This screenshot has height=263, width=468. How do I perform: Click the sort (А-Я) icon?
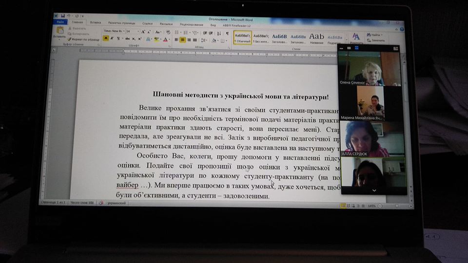tap(219, 33)
